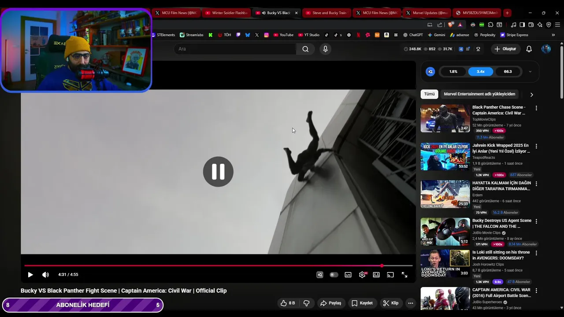Open more actions three-dot menu below video
The image size is (564, 317).
click(x=411, y=303)
